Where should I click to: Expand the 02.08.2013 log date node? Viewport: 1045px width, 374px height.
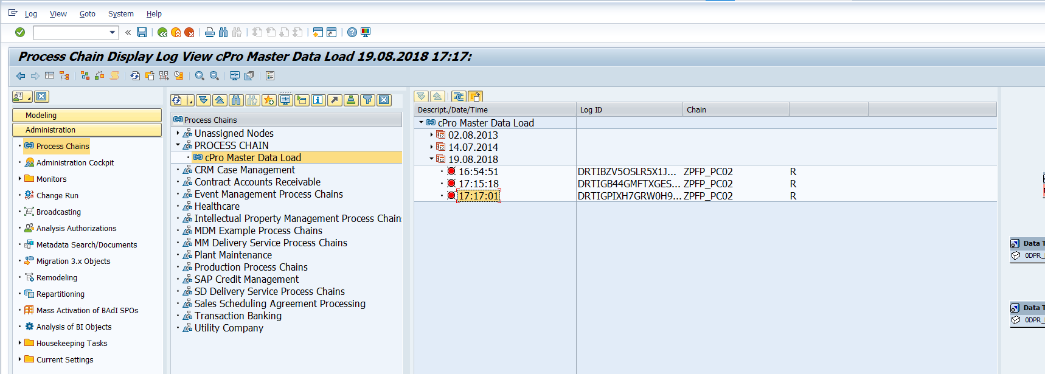click(x=432, y=135)
